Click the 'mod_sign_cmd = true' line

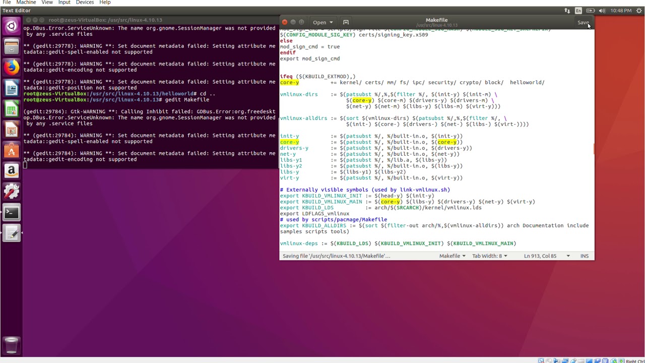pyautogui.click(x=310, y=47)
